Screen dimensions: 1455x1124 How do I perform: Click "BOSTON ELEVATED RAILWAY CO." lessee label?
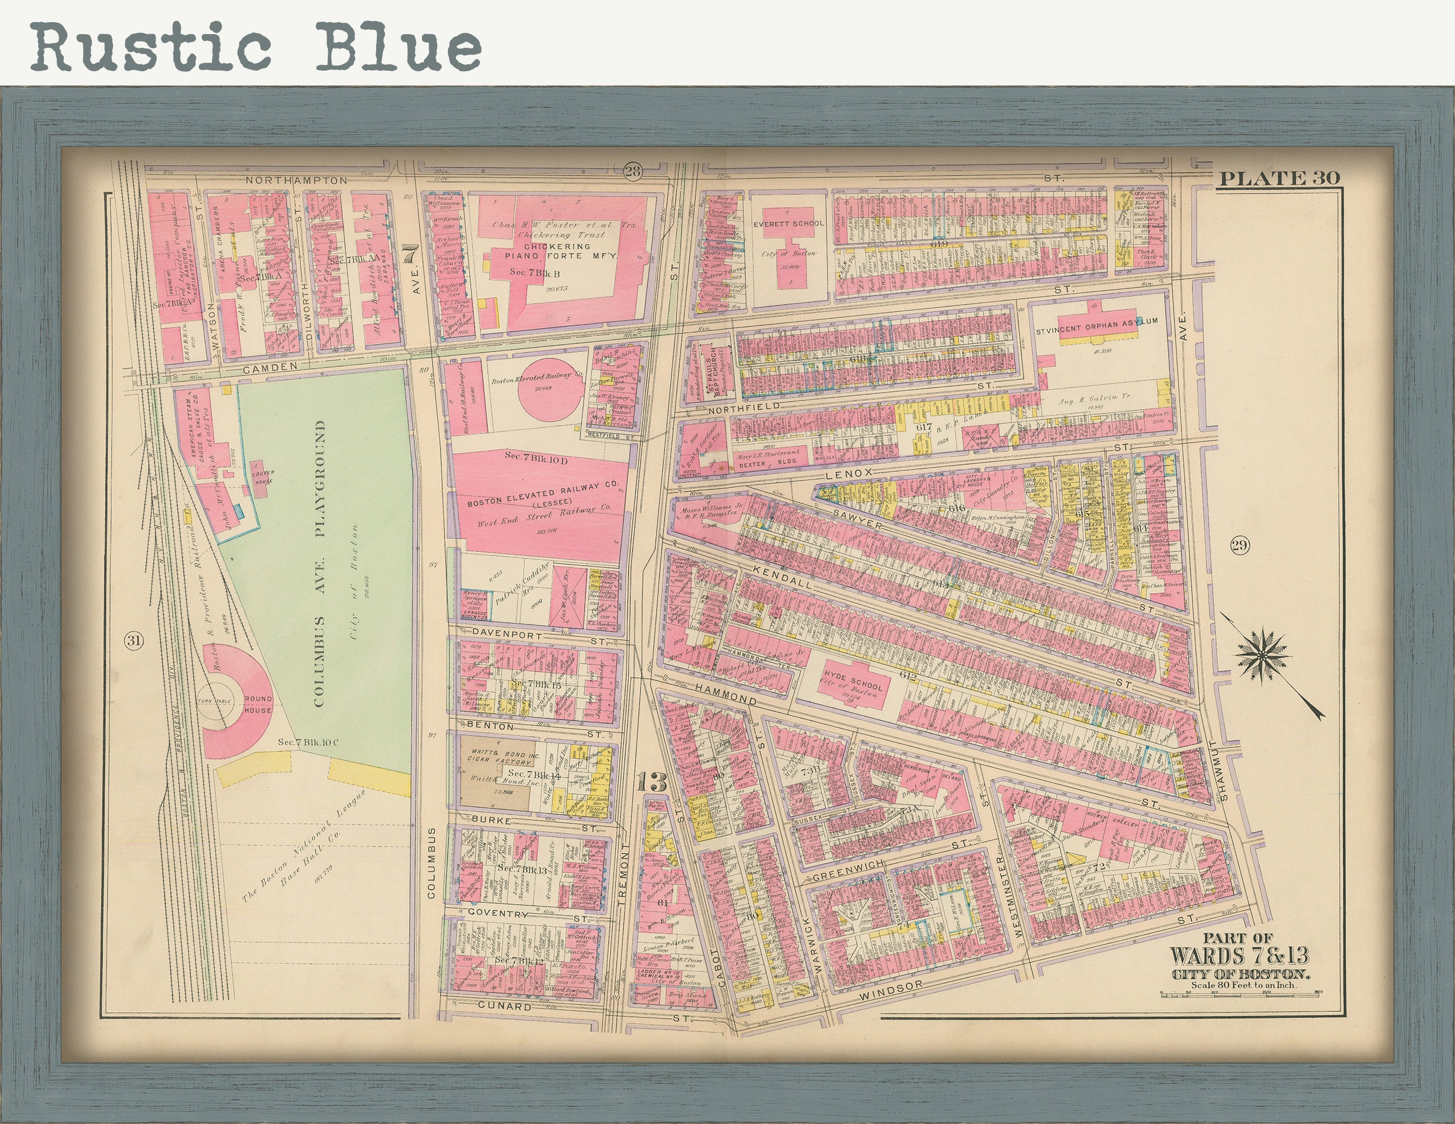point(543,494)
